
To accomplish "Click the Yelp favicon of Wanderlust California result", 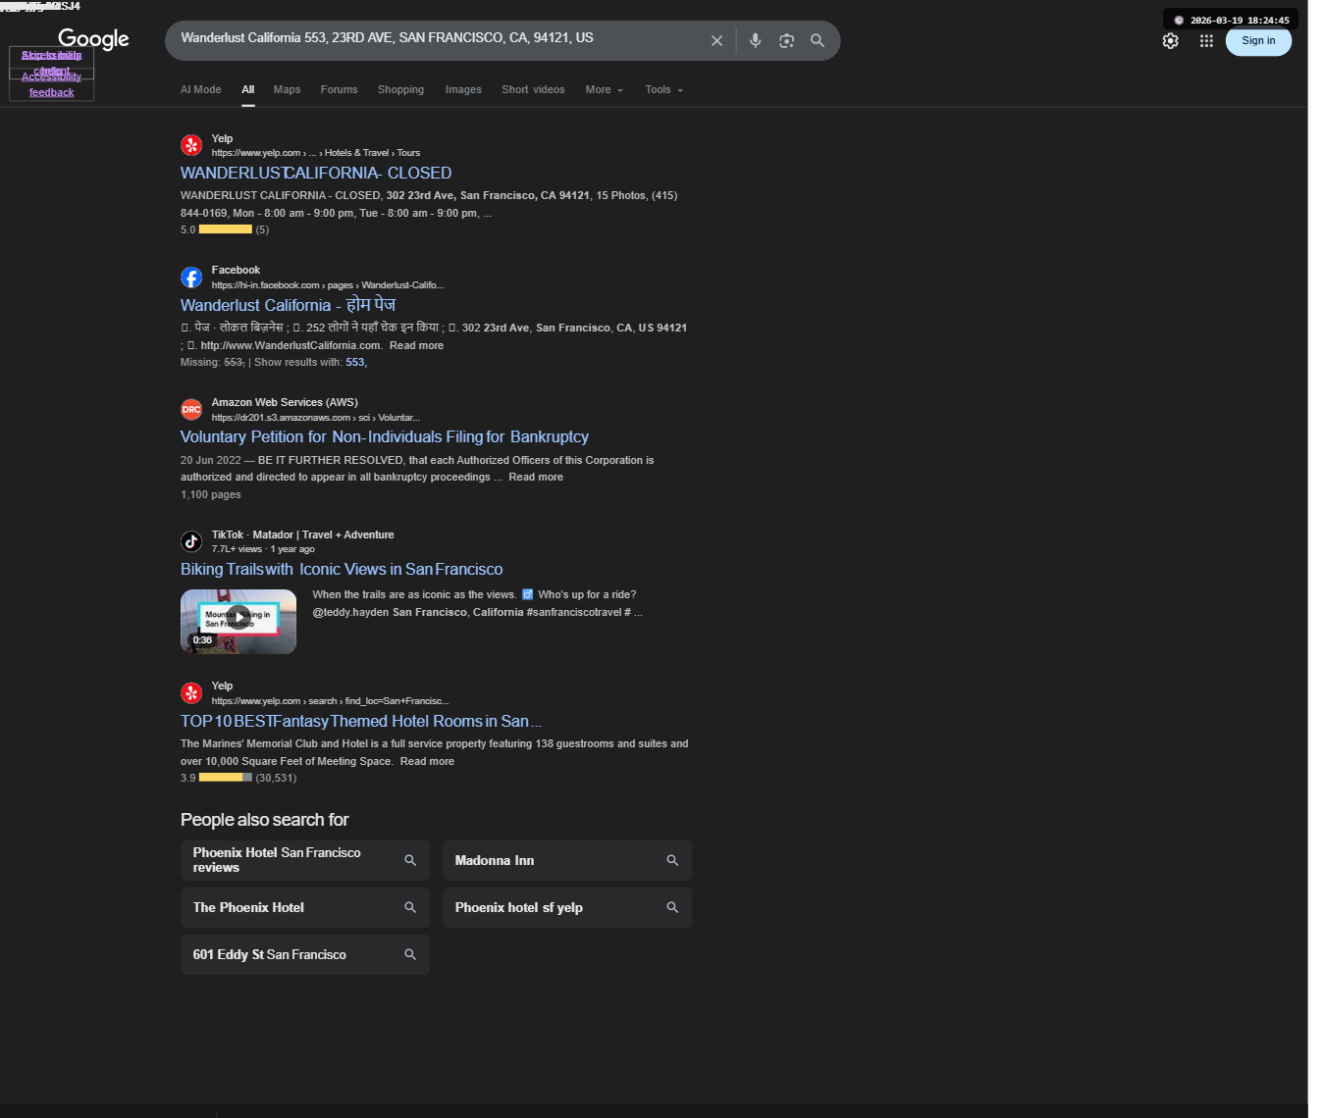I will coord(191,145).
